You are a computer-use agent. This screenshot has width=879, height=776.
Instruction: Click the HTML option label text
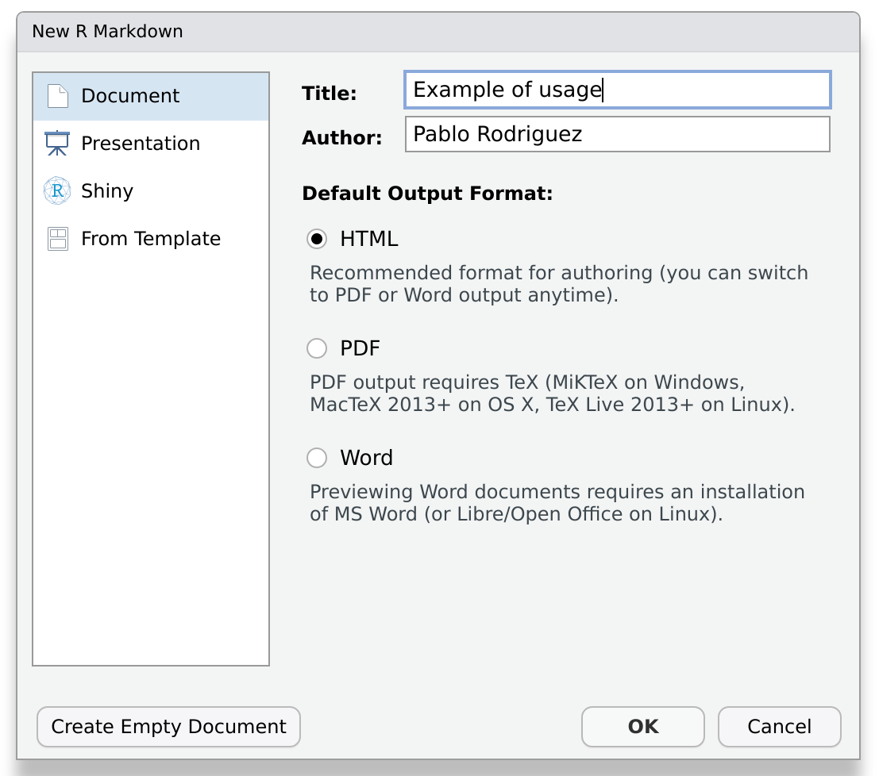[369, 238]
